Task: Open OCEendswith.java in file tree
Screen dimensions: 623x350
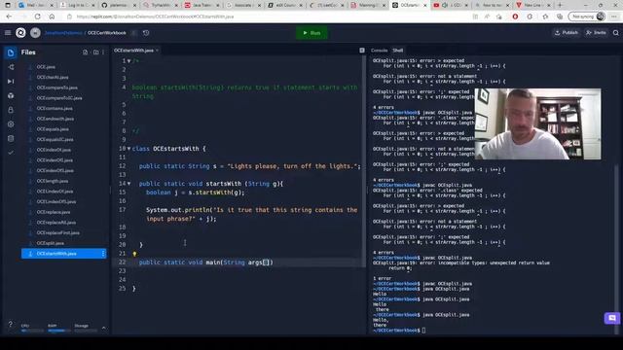Action: point(55,119)
